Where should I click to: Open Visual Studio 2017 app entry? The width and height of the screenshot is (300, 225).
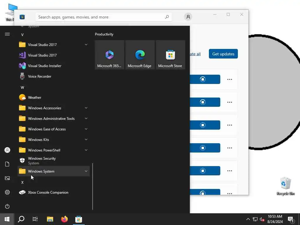click(54, 55)
